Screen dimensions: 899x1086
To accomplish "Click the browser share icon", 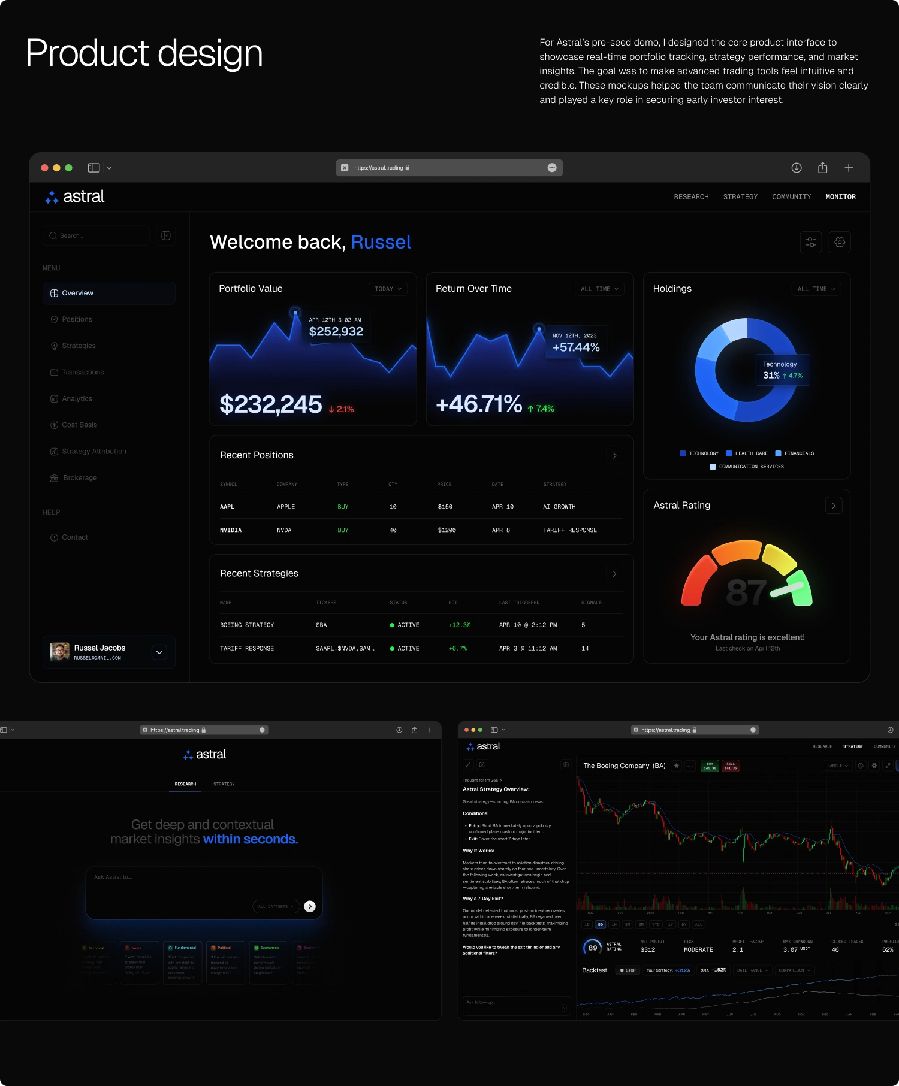I will (x=823, y=168).
